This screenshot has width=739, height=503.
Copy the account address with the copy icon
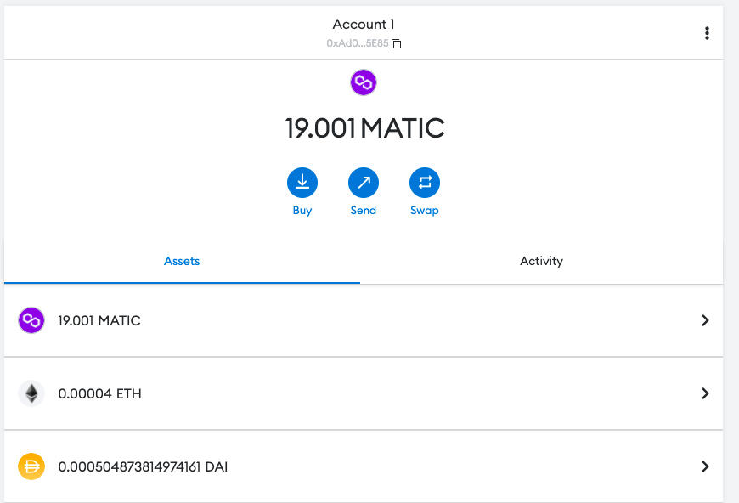[397, 44]
